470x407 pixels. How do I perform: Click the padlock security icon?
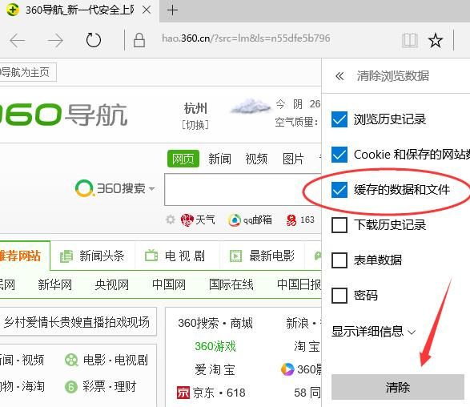pos(139,40)
